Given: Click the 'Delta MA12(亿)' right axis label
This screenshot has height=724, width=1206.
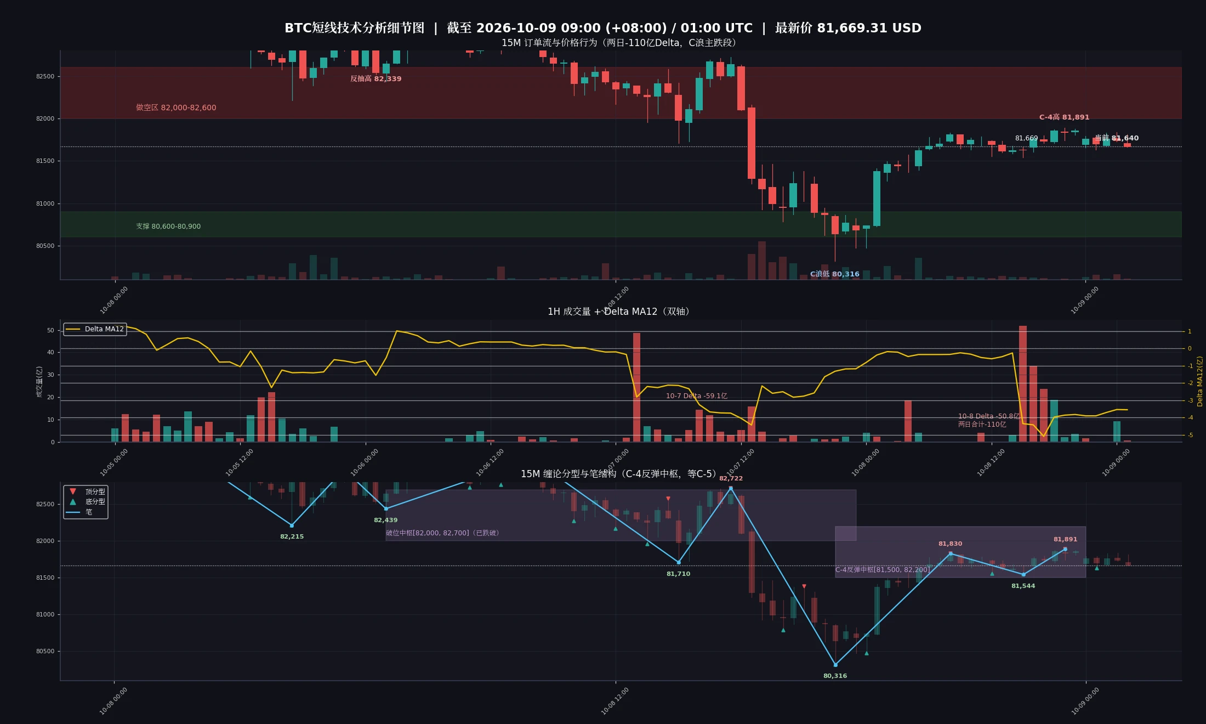Looking at the screenshot, I should coord(1199,381).
